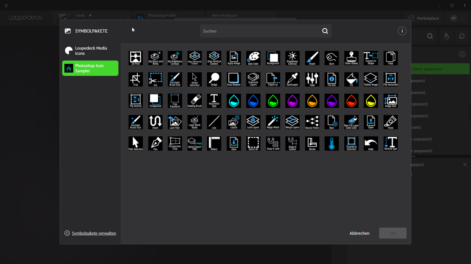Choose the Drop Shadow icon
This screenshot has width=471, height=264.
tap(234, 79)
